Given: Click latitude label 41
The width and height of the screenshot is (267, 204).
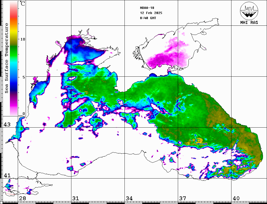Looking at the screenshot, I should pyautogui.click(x=7, y=175).
